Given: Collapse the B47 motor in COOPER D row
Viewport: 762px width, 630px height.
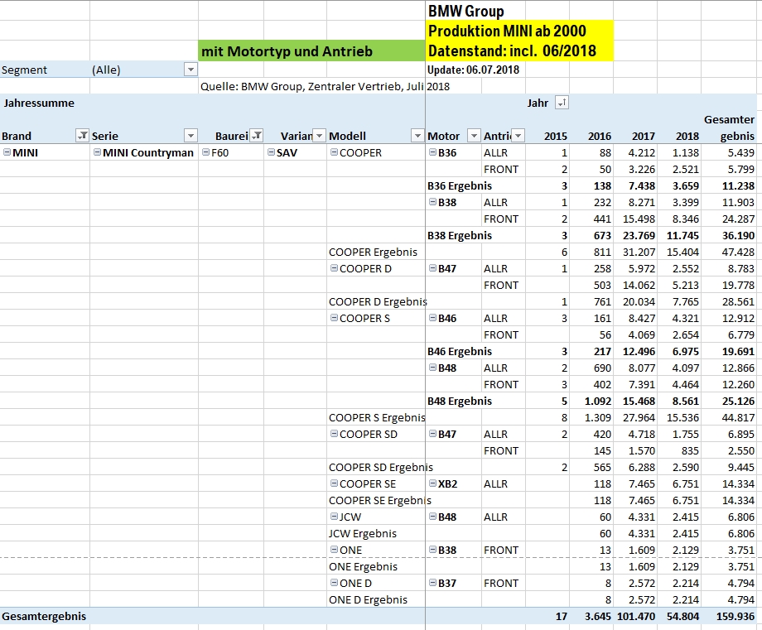Looking at the screenshot, I should [x=432, y=268].
